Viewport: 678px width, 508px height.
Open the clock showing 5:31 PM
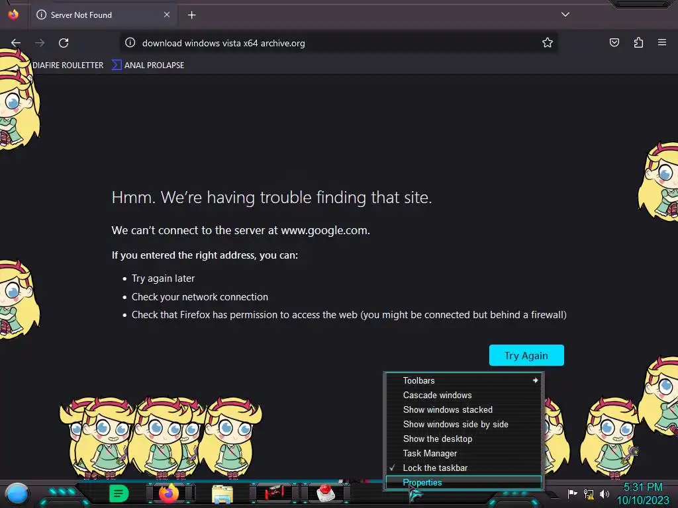click(x=643, y=493)
